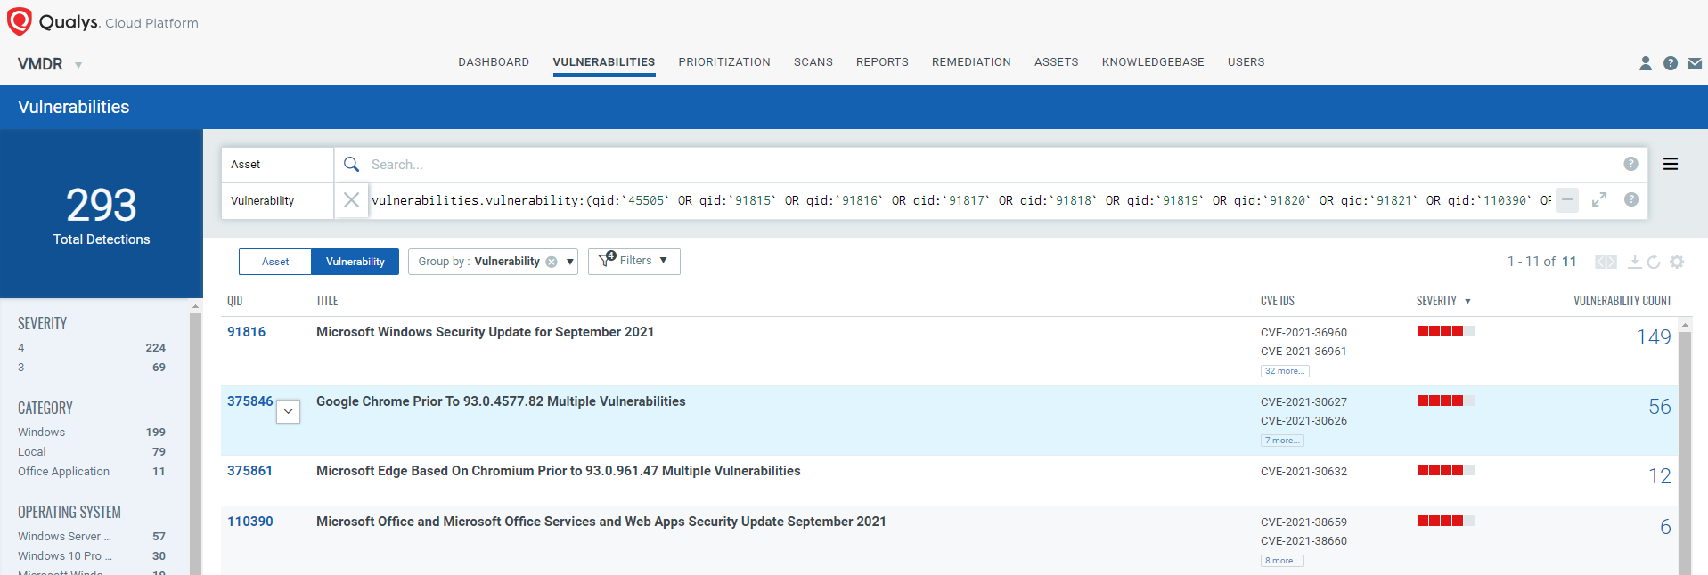Open help for the Asset search row

(1630, 164)
